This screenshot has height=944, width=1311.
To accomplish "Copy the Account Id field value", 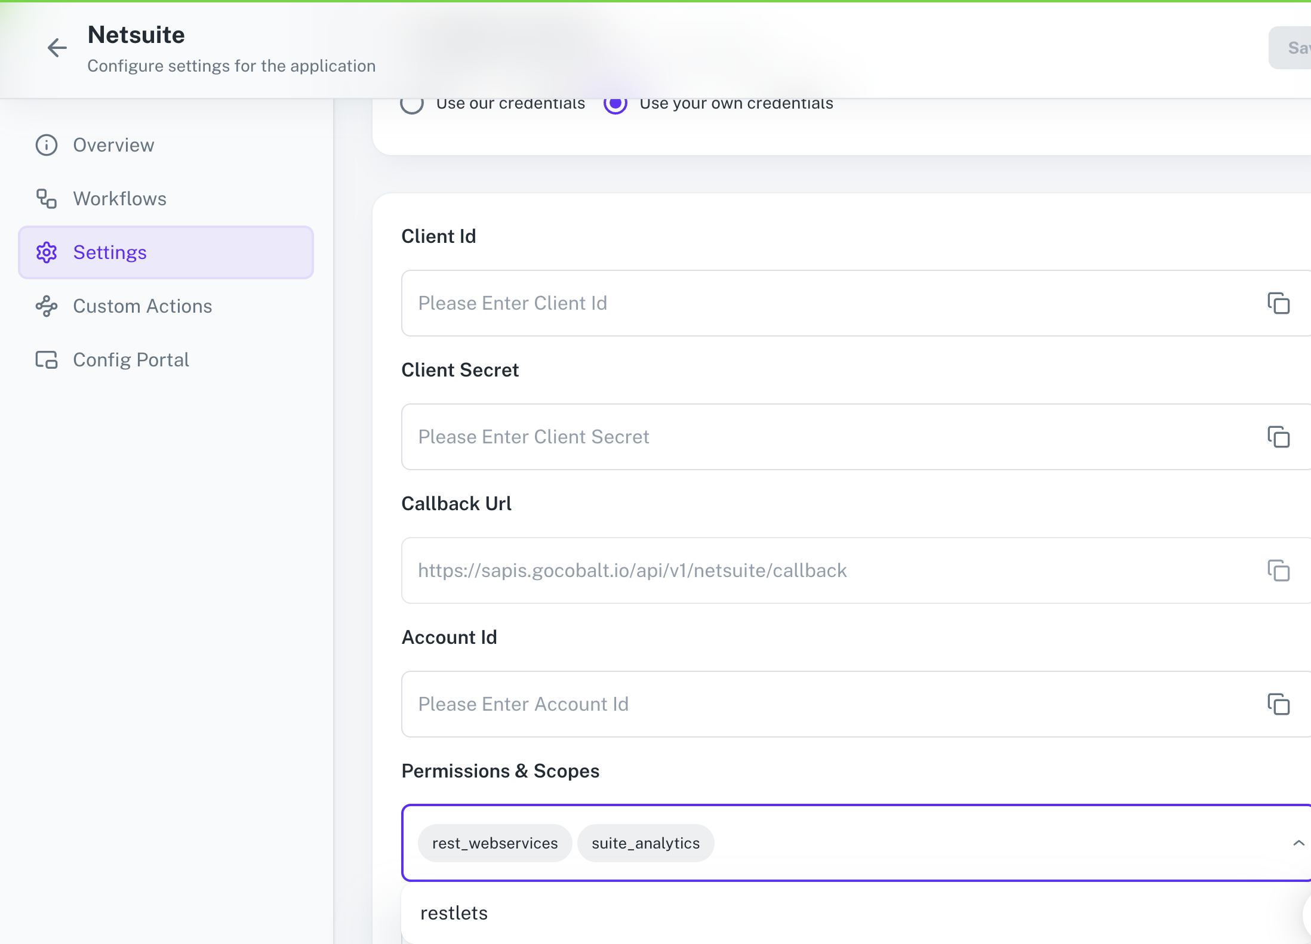I will [x=1278, y=704].
